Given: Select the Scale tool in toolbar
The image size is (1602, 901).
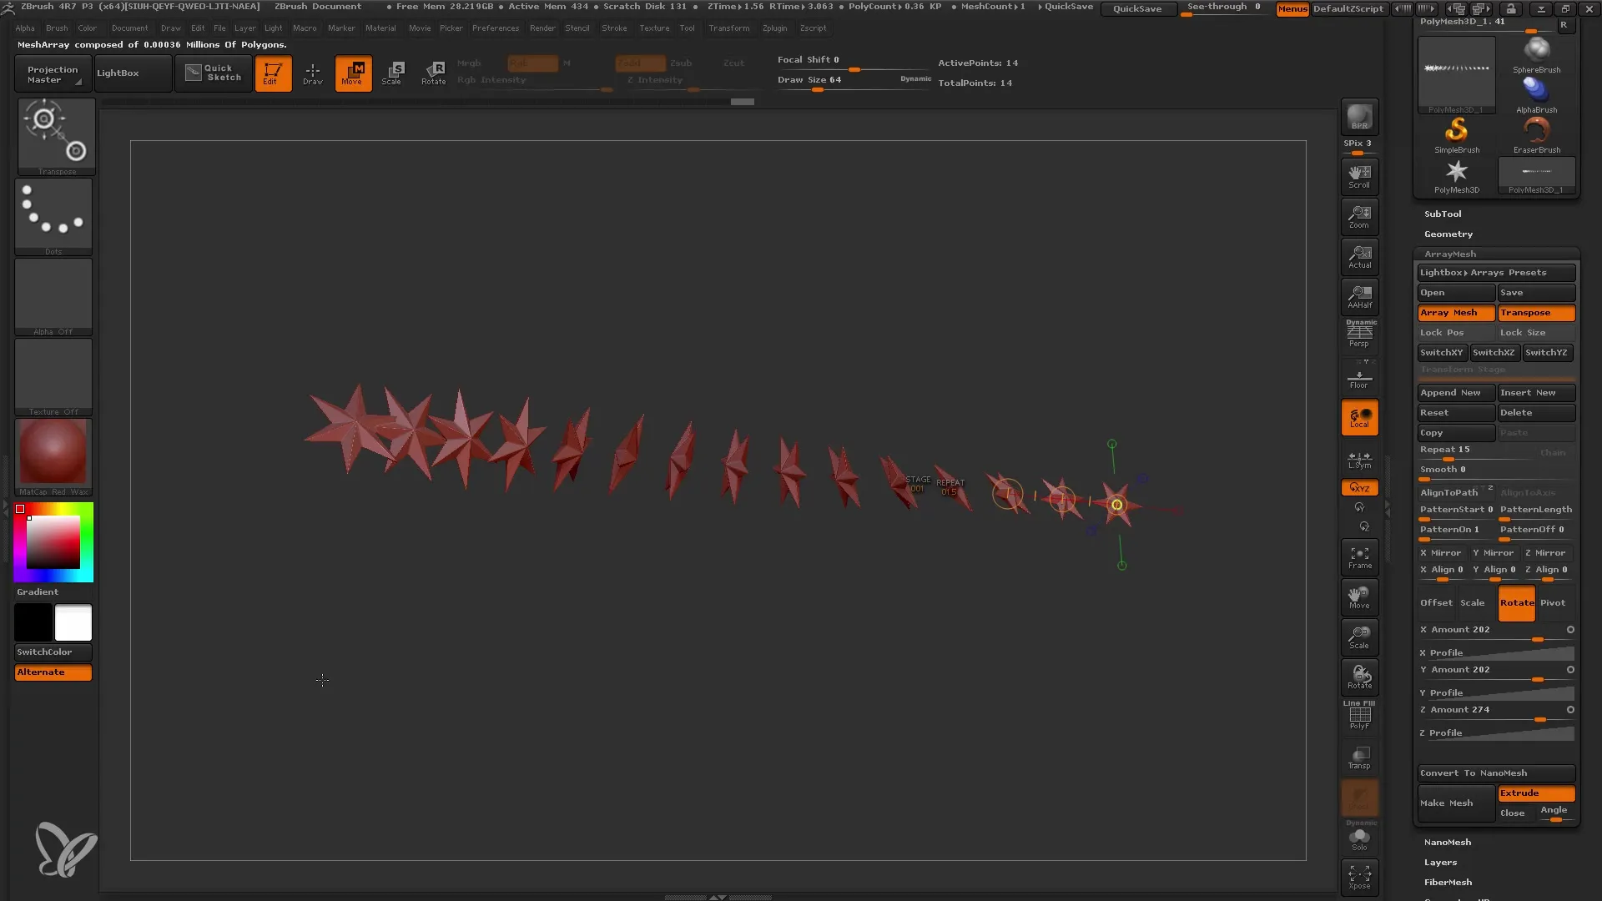Looking at the screenshot, I should 391,72.
